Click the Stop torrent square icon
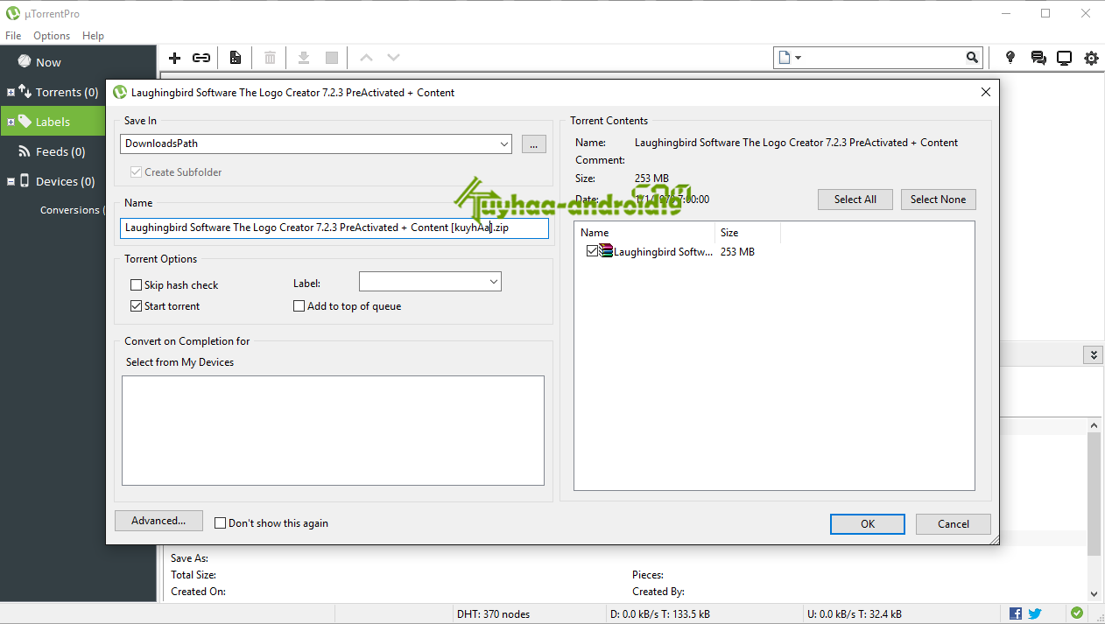 [332, 58]
